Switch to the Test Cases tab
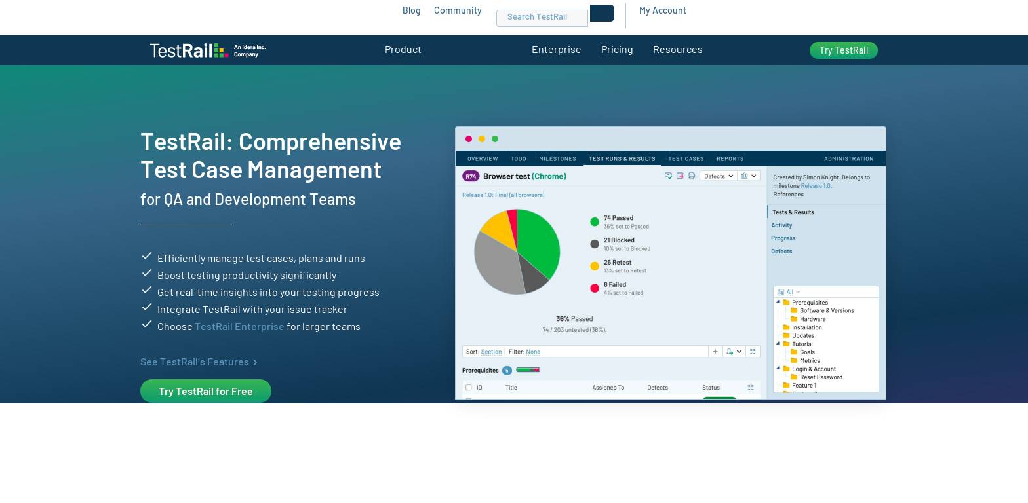Image resolution: width=1028 pixels, height=503 pixels. coord(686,158)
